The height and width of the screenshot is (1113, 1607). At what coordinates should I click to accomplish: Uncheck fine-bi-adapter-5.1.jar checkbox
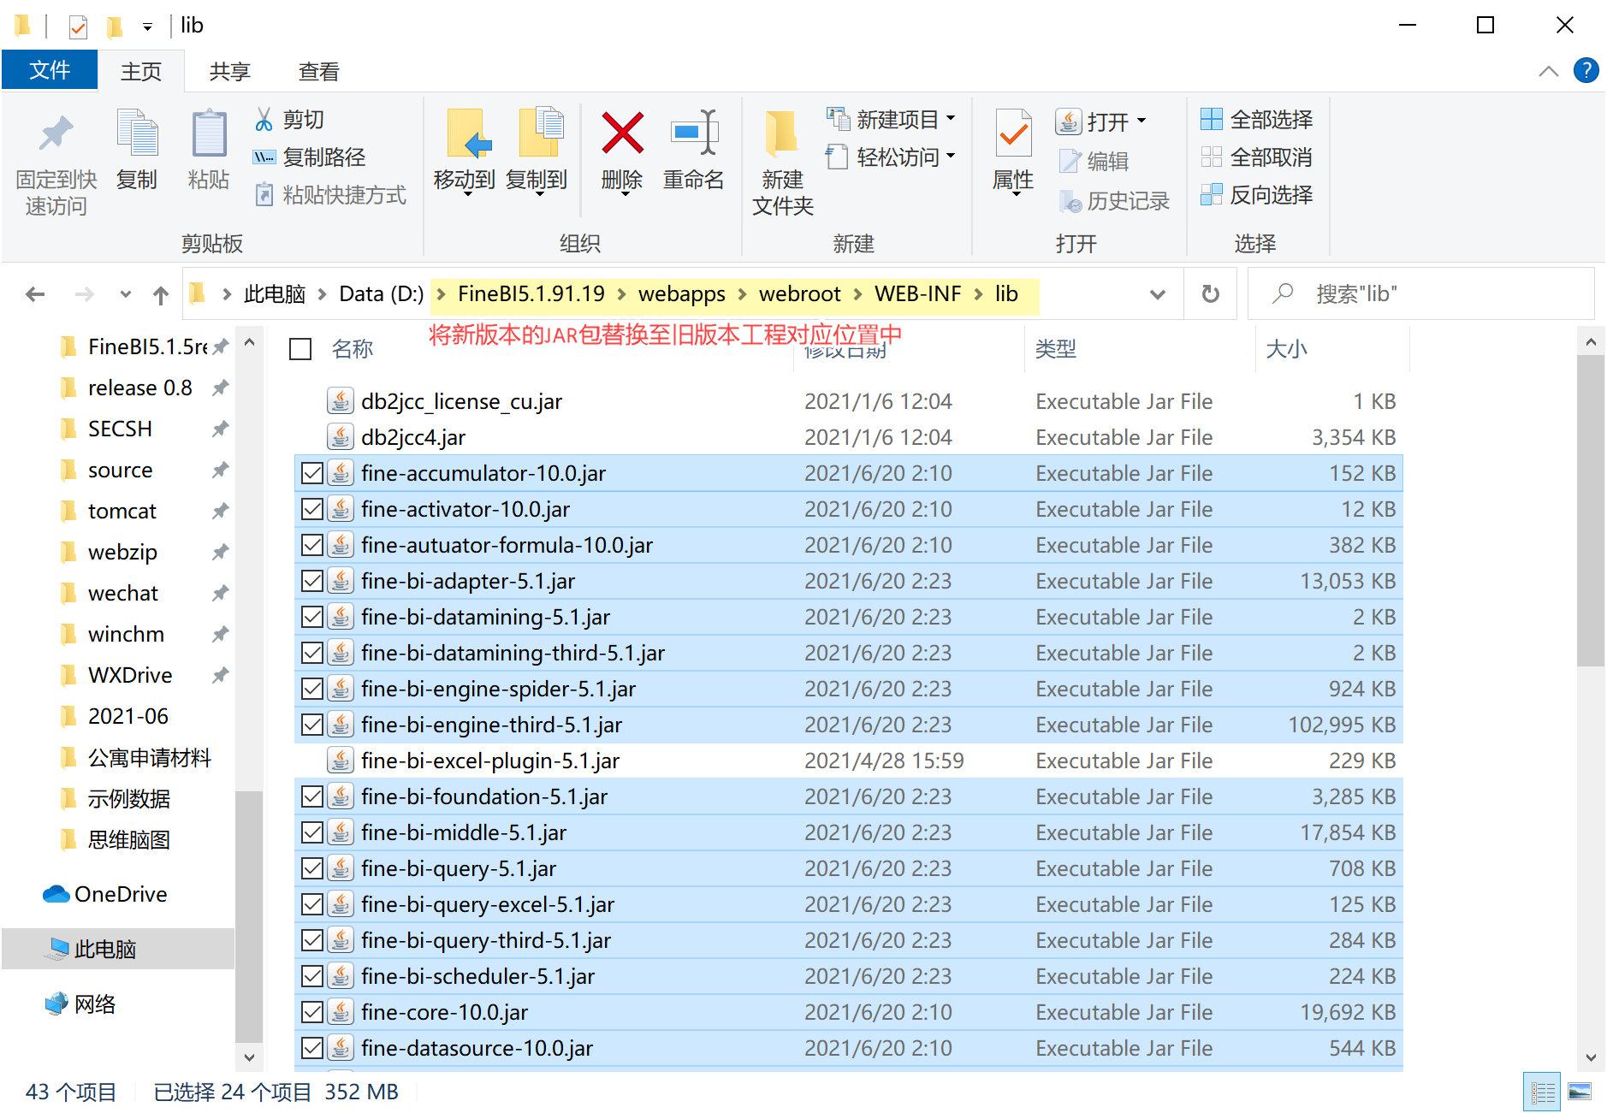[x=312, y=581]
